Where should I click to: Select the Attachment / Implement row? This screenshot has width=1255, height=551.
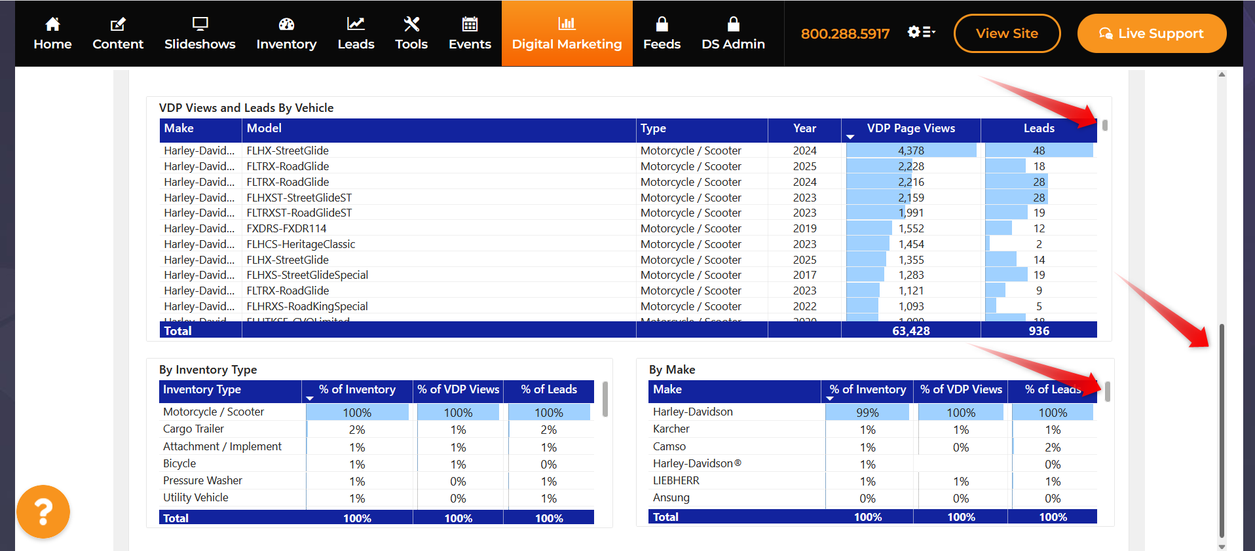click(x=377, y=447)
